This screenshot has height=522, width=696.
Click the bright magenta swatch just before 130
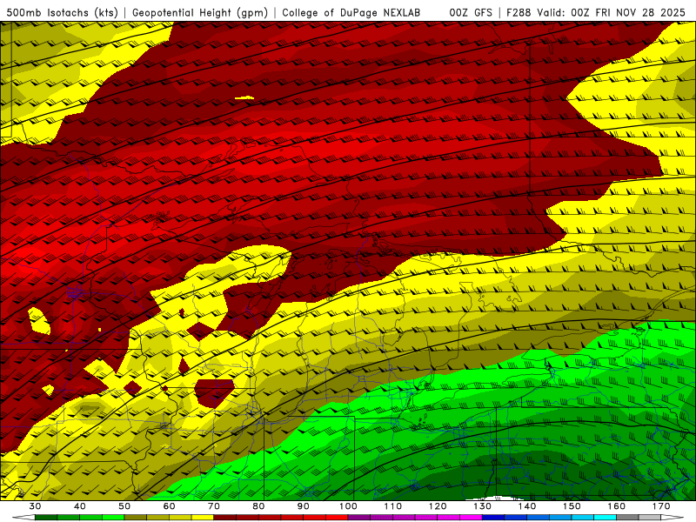tap(471, 518)
